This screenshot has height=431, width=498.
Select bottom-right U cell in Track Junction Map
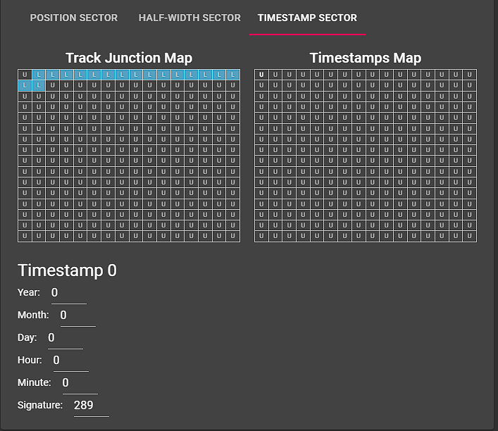233,236
